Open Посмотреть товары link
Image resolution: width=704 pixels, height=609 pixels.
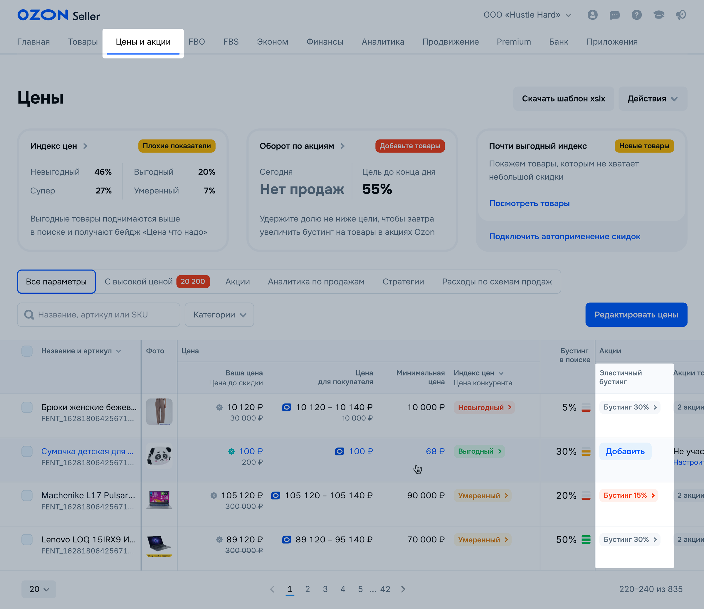click(529, 203)
